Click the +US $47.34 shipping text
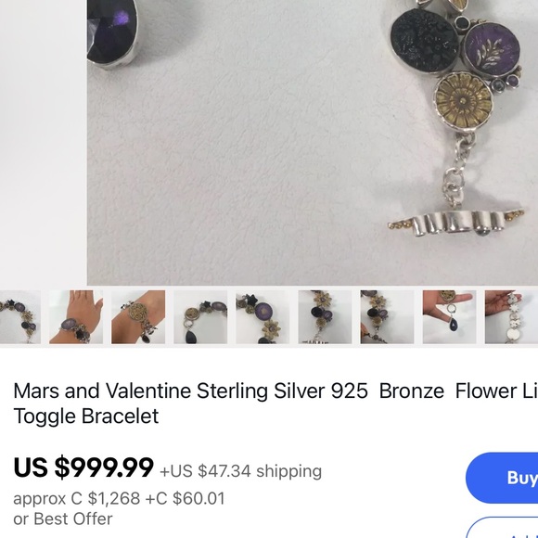 tap(241, 471)
